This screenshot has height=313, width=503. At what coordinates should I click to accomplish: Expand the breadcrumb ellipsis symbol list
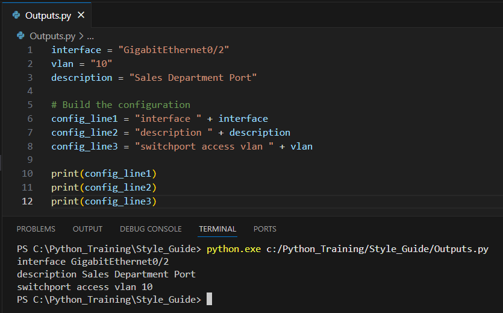point(90,37)
